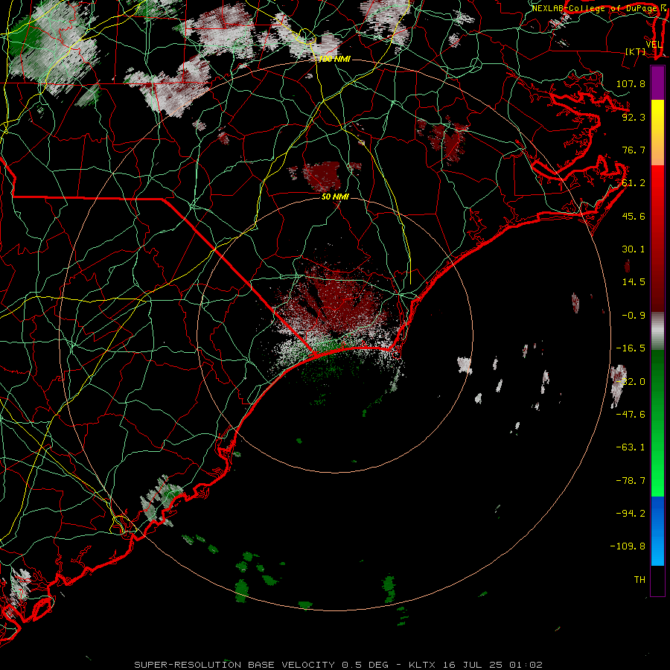Click the -16.5 legend value
This screenshot has width=670, height=670.
631,348
